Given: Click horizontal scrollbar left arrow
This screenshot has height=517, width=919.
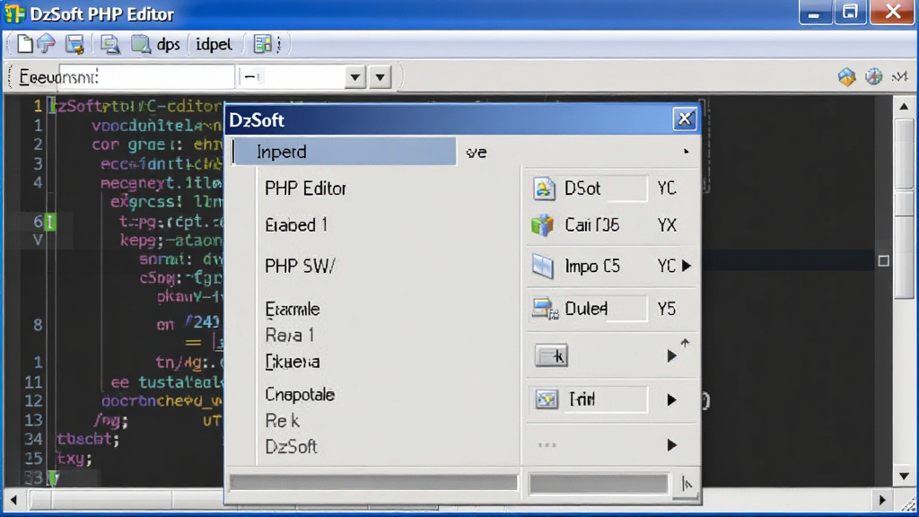Looking at the screenshot, I should pyautogui.click(x=13, y=501).
